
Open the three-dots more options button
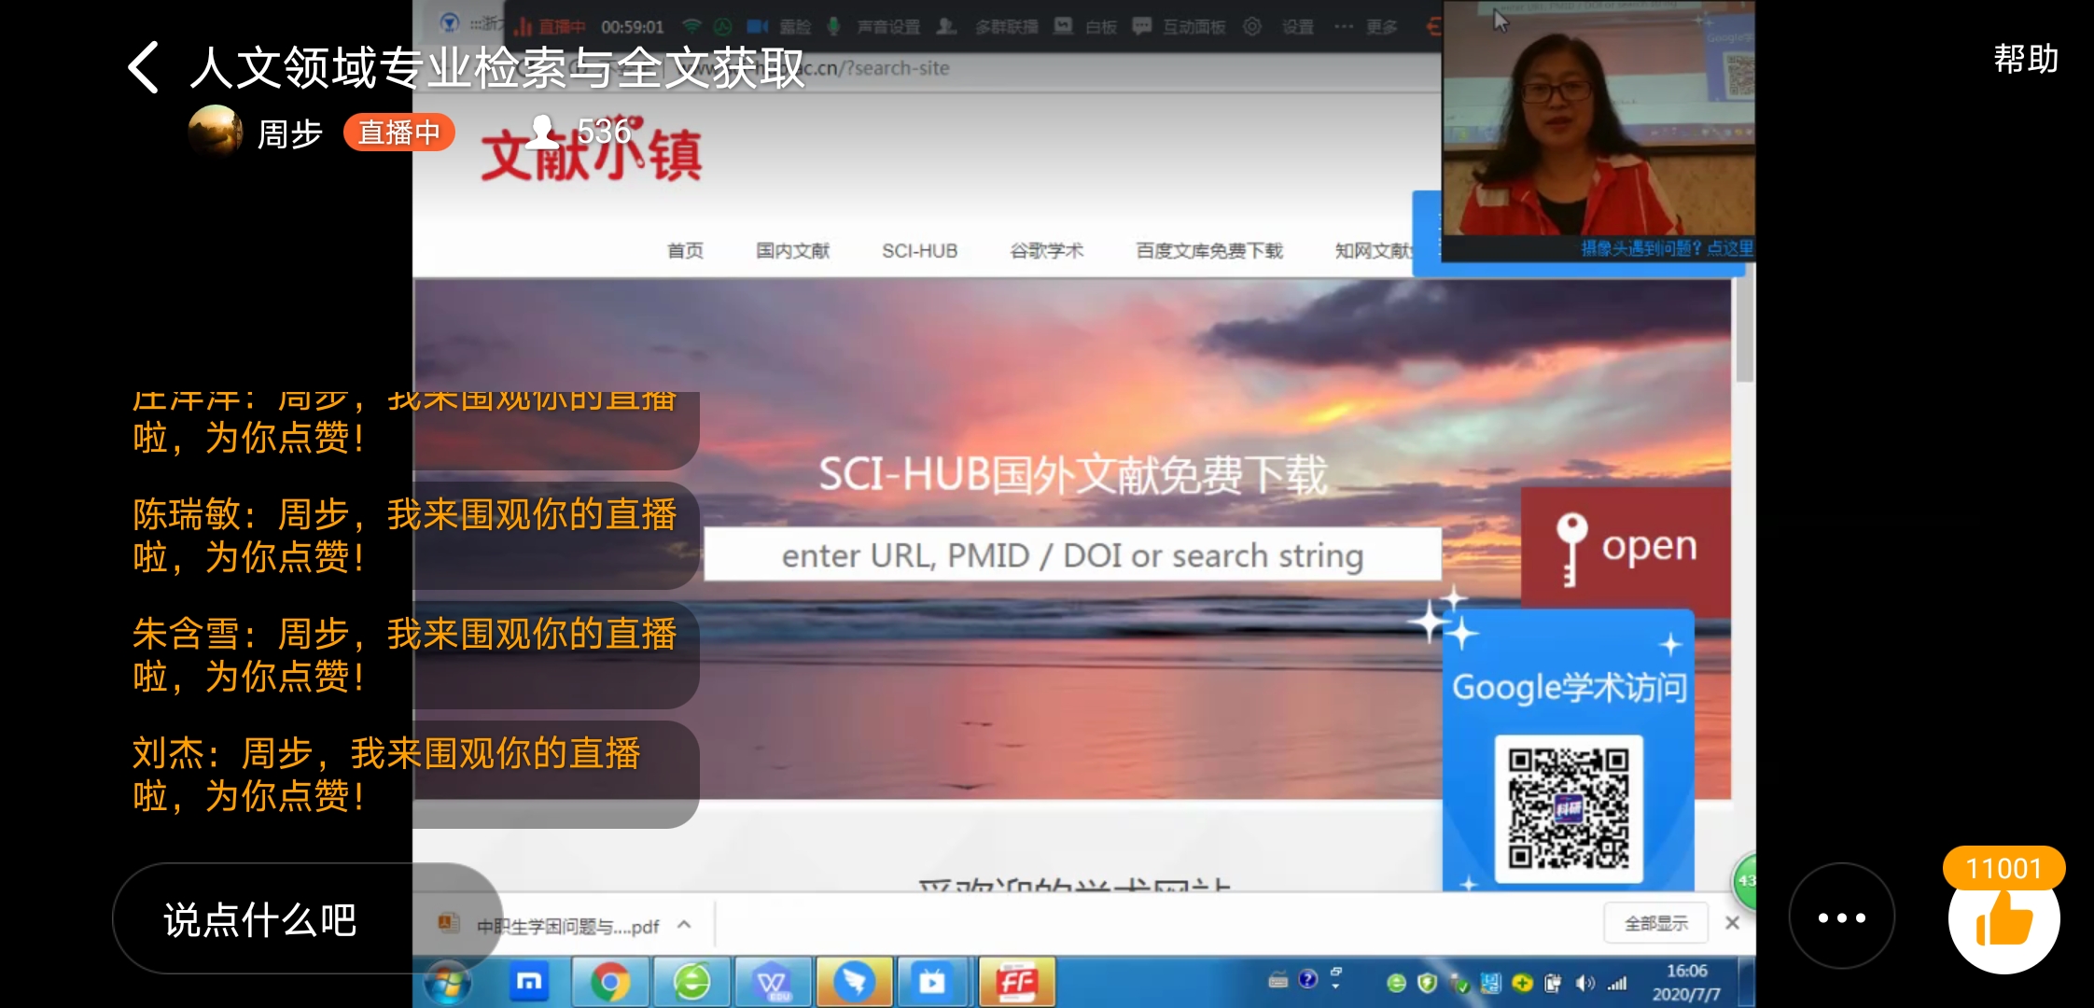(1841, 917)
